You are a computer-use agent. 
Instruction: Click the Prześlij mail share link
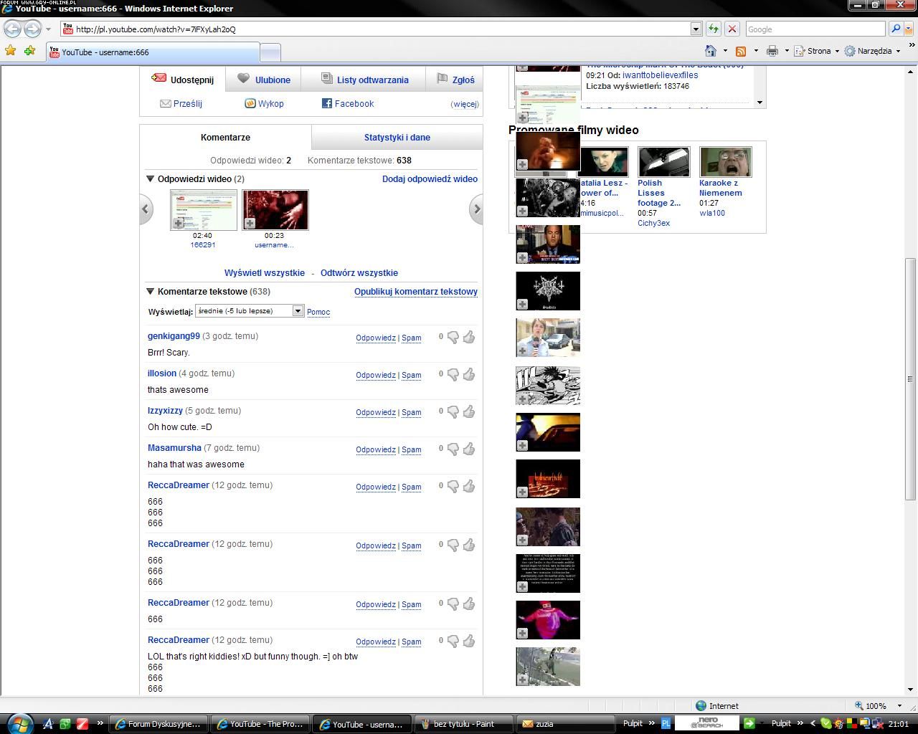tap(181, 103)
